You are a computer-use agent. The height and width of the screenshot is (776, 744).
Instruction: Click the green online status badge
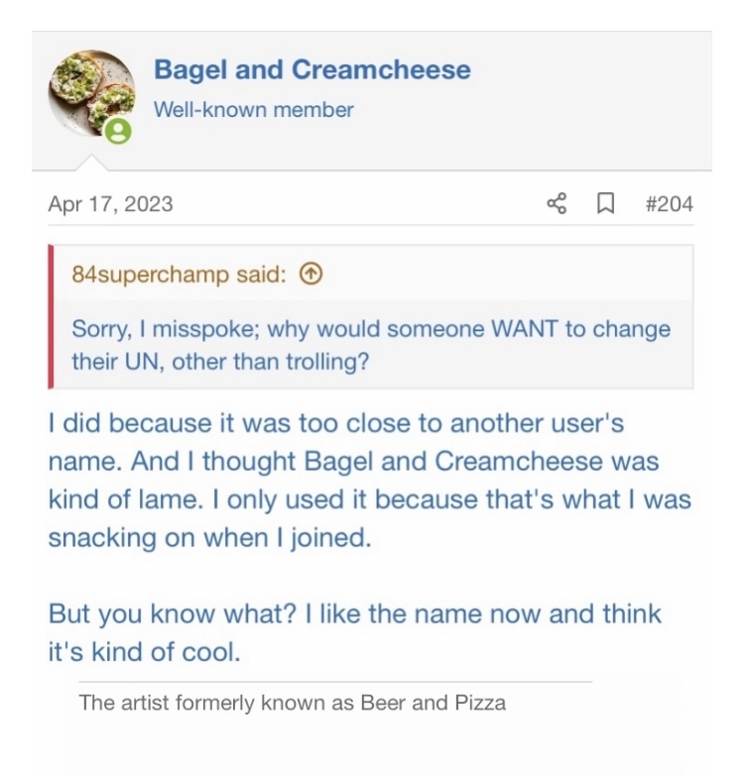point(119,132)
